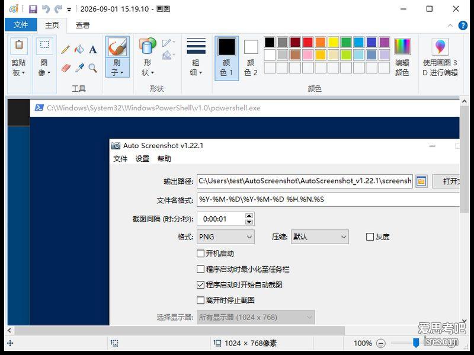The height and width of the screenshot is (355, 474).
Task: Click the Save icon in quick access toolbar
Action: click(33, 9)
